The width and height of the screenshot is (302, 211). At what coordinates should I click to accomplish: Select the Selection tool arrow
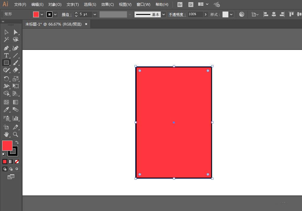pyautogui.click(x=6, y=32)
